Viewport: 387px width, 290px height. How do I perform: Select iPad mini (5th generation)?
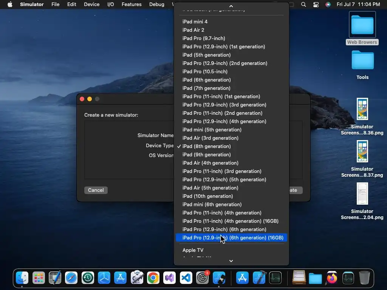231,130
